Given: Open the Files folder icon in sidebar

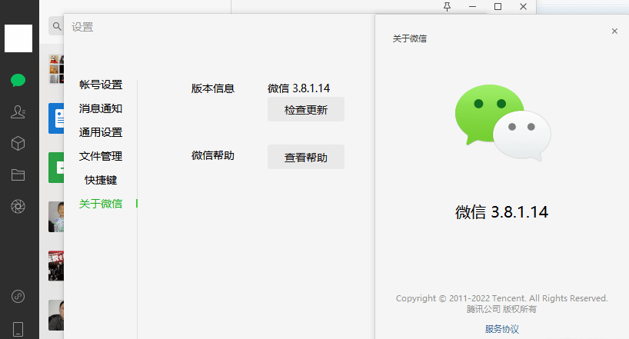Looking at the screenshot, I should (18, 175).
